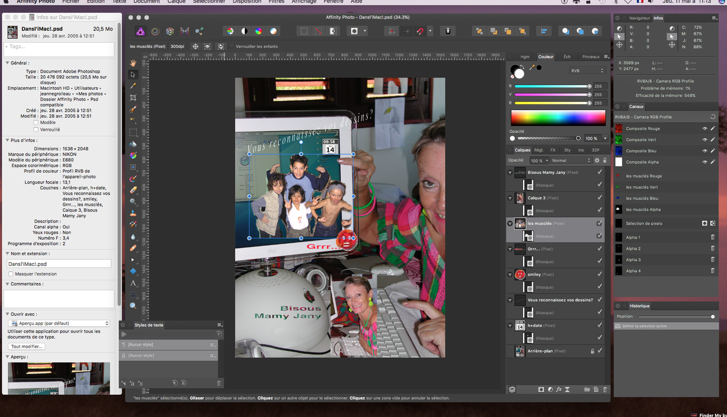The image size is (727, 417).
Task: Delete the Alpha 1 channel
Action: 713,237
